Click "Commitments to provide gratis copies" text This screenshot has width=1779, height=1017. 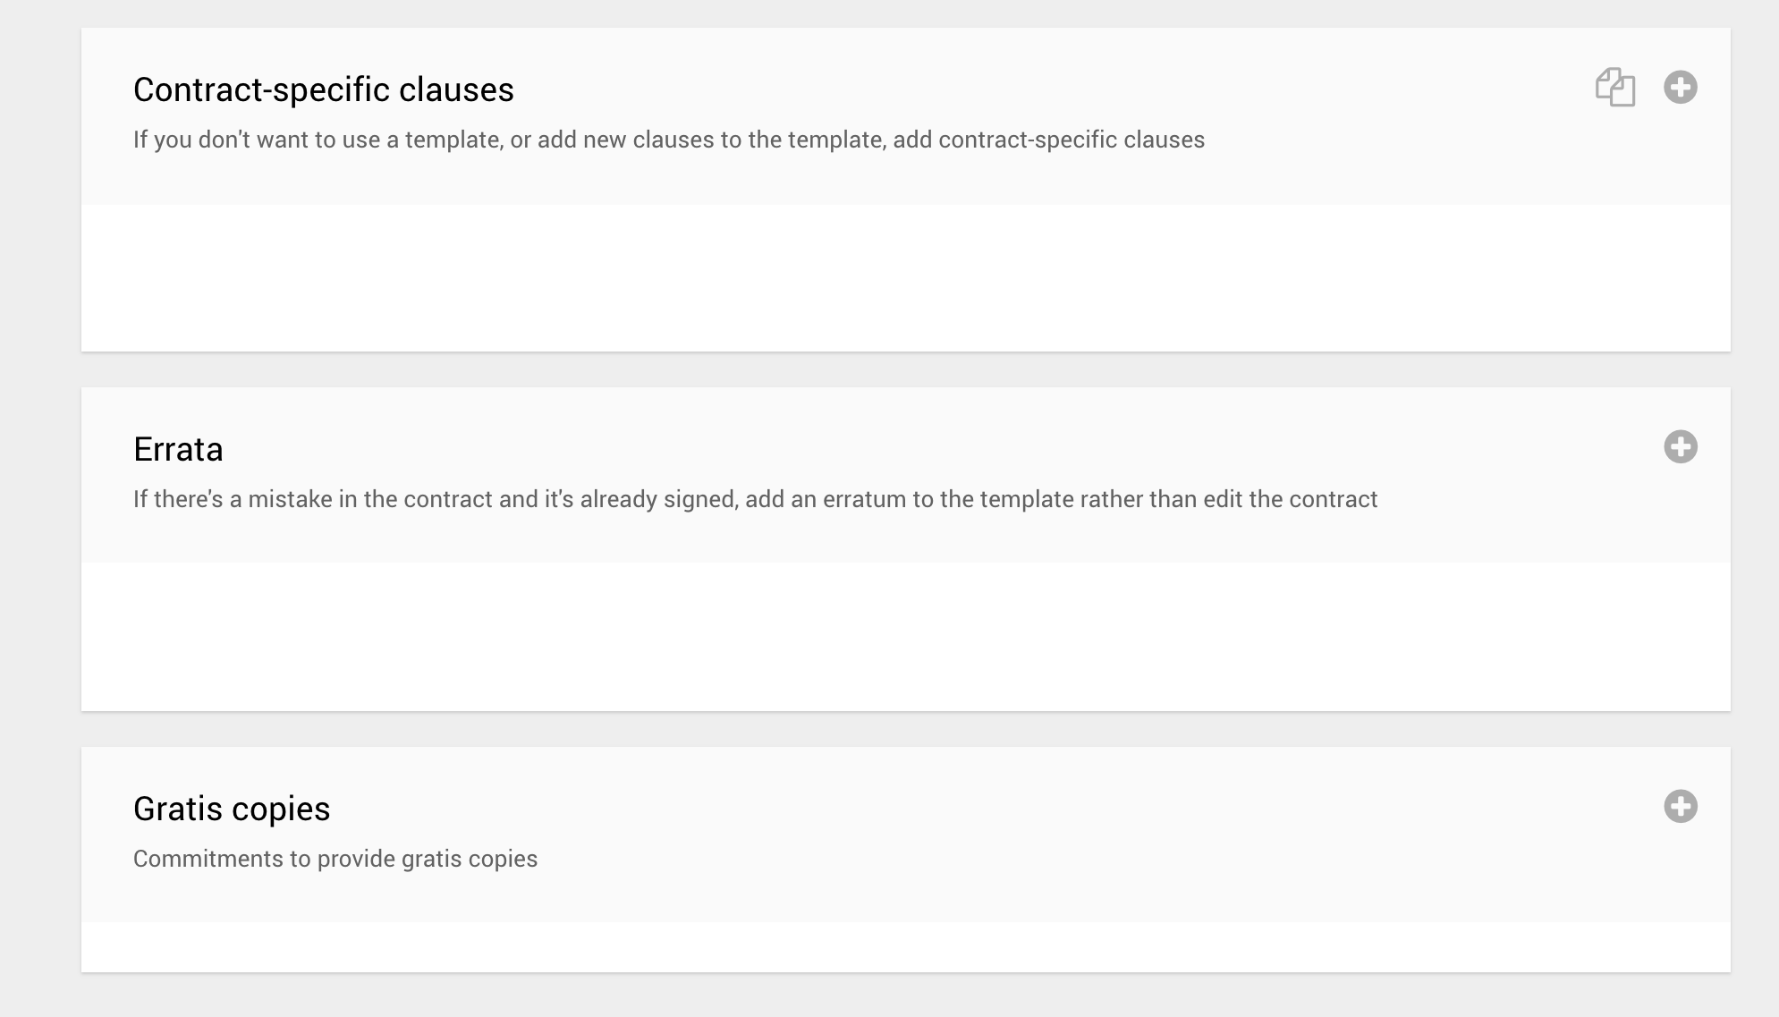point(335,860)
